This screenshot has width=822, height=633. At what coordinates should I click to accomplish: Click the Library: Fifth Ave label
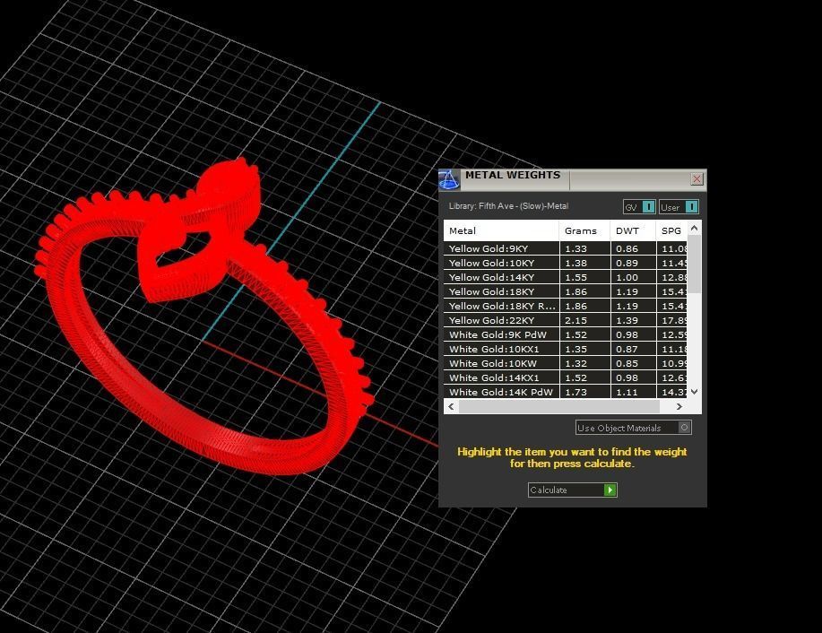point(508,206)
